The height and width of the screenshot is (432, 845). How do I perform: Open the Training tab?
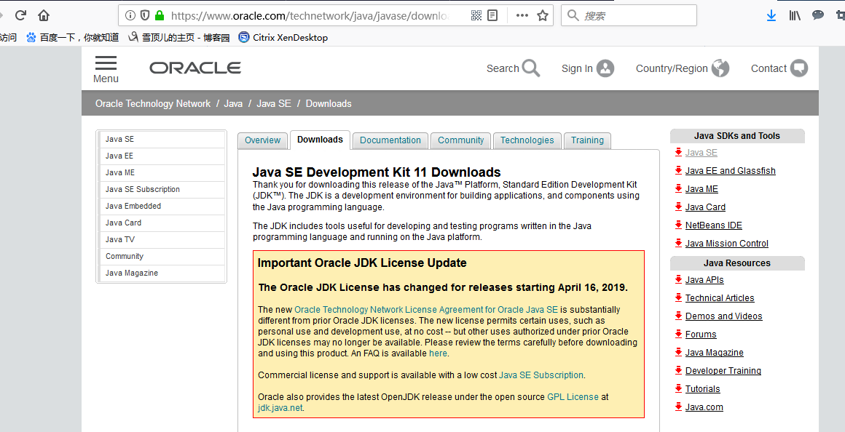point(587,140)
